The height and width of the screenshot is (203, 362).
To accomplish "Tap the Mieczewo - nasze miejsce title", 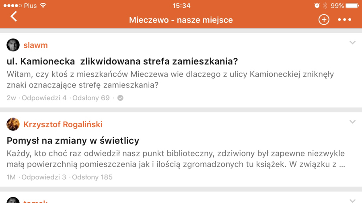I will [181, 20].
